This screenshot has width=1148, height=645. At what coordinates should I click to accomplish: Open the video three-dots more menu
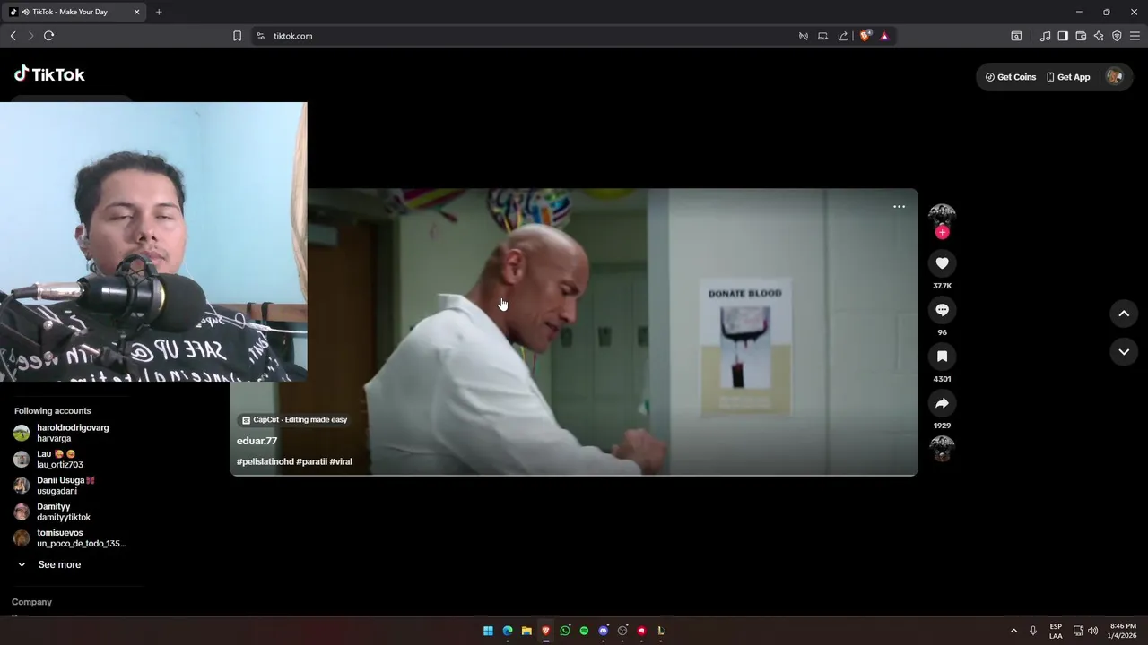899,207
